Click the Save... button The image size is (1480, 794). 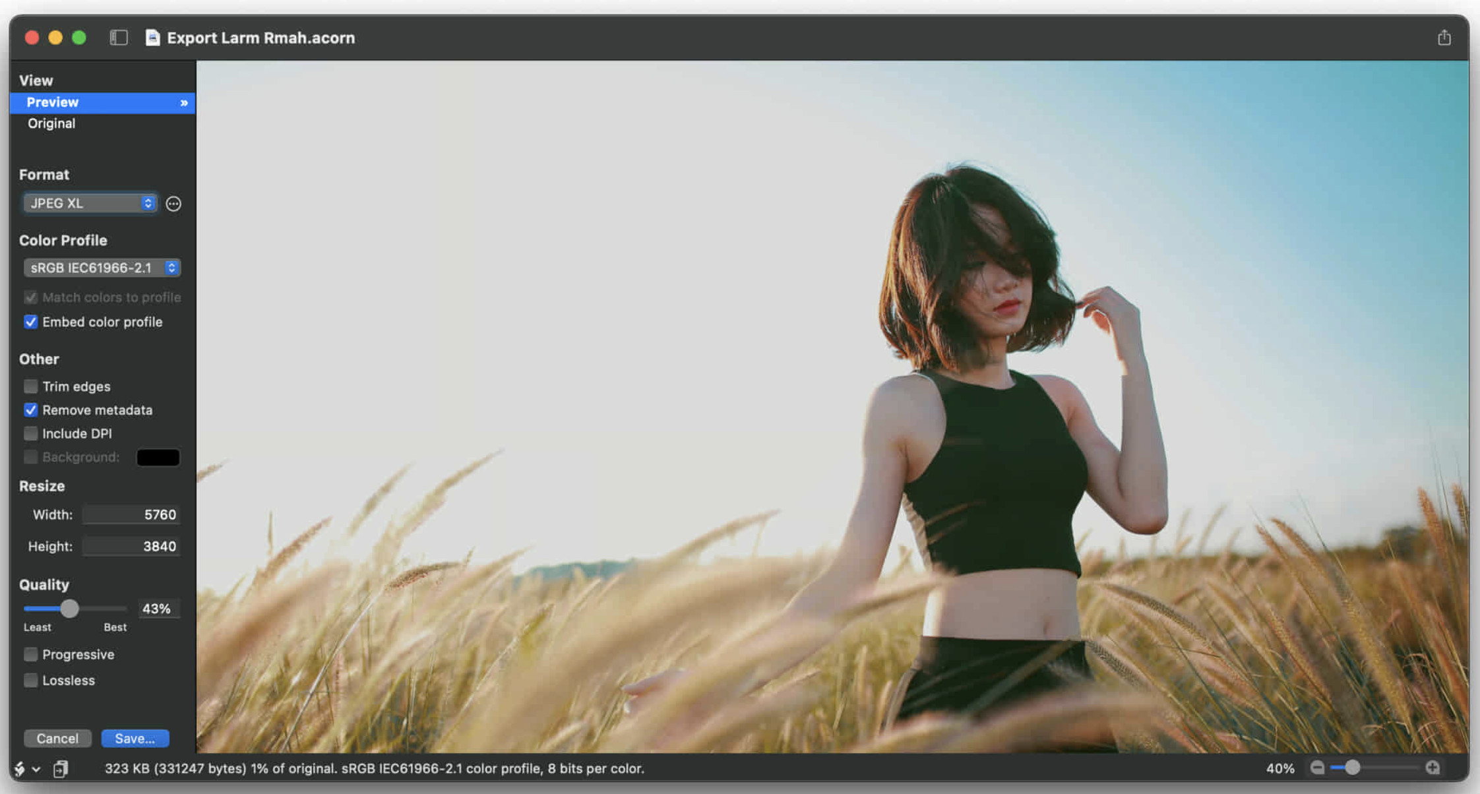(x=135, y=739)
